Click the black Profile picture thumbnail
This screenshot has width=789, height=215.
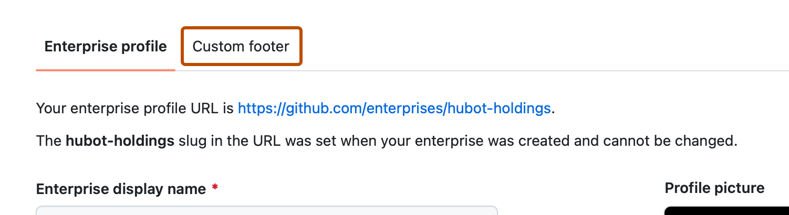click(726, 211)
